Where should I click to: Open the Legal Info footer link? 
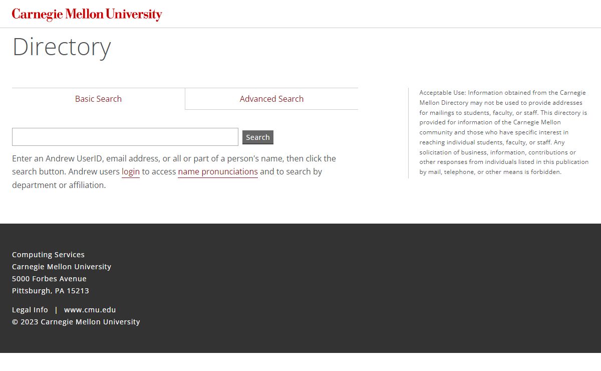point(30,310)
